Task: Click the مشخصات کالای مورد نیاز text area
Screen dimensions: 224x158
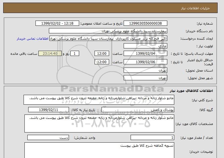Action: (99, 124)
